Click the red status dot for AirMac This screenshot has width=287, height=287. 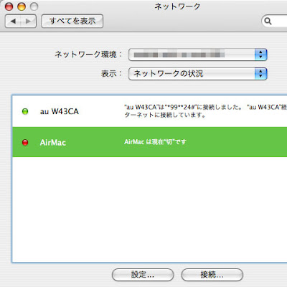click(x=25, y=143)
